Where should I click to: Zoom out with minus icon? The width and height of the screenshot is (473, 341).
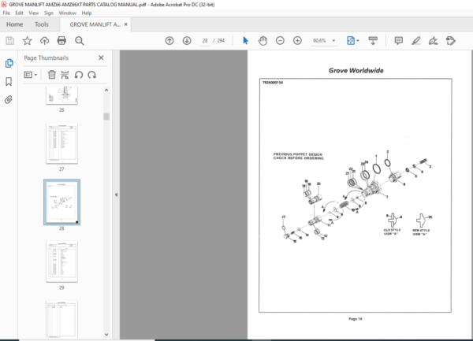280,41
